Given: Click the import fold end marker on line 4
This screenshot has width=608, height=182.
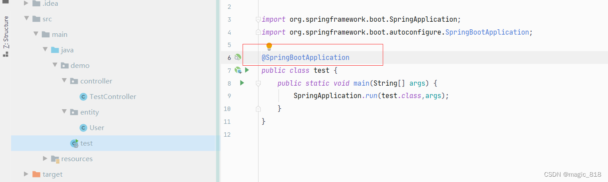Looking at the screenshot, I should pos(258,32).
